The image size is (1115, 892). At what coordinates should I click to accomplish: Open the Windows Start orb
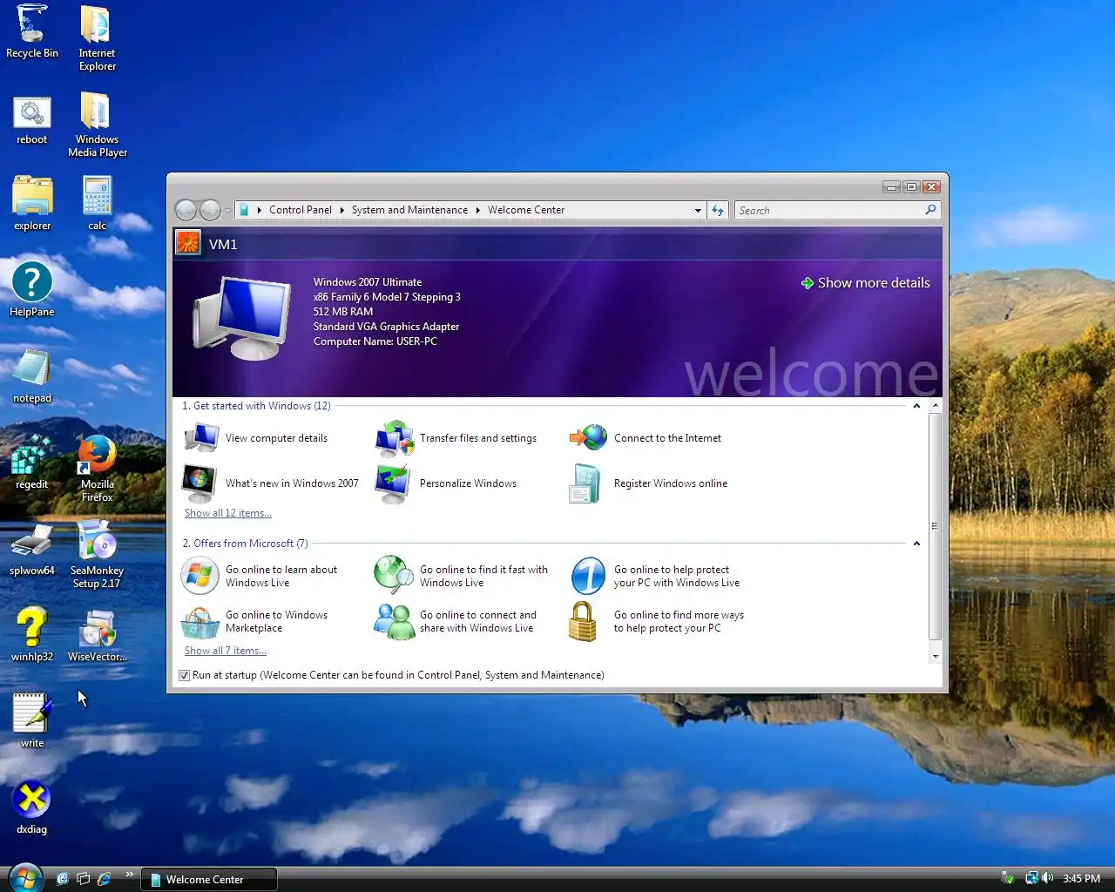coord(24,876)
